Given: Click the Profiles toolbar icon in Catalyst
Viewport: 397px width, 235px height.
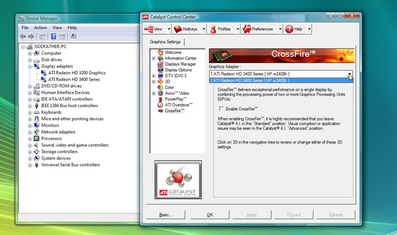Looking at the screenshot, I should tap(213, 29).
